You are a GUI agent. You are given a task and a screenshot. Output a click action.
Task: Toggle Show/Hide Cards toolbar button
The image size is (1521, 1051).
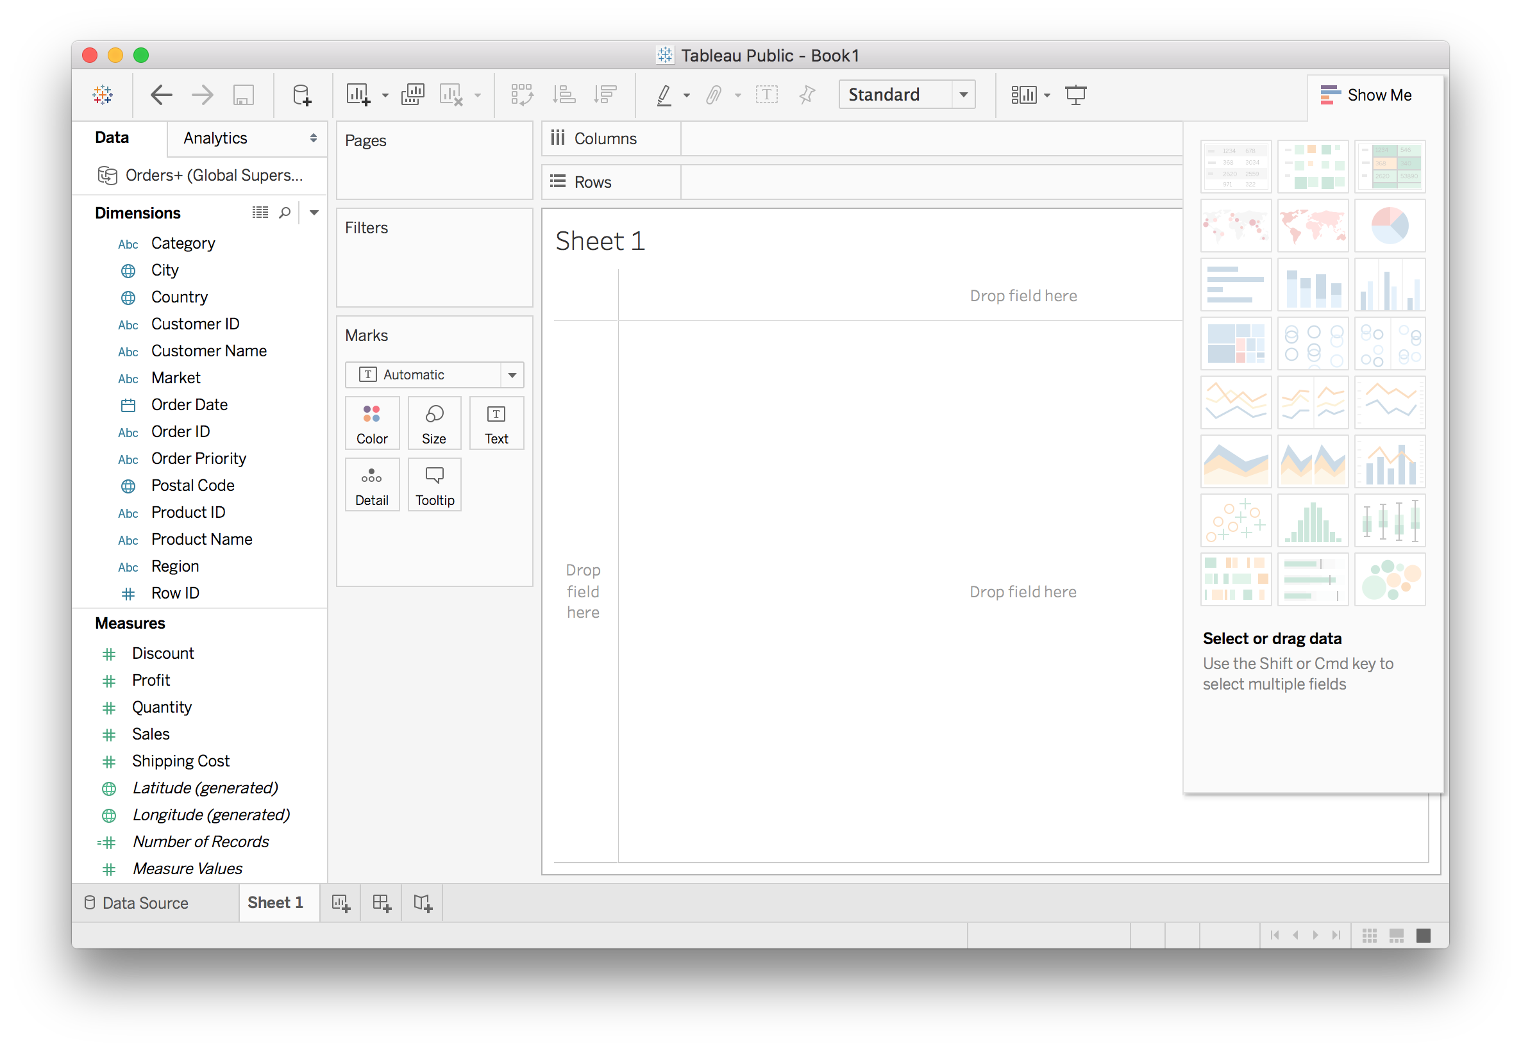(x=1023, y=95)
